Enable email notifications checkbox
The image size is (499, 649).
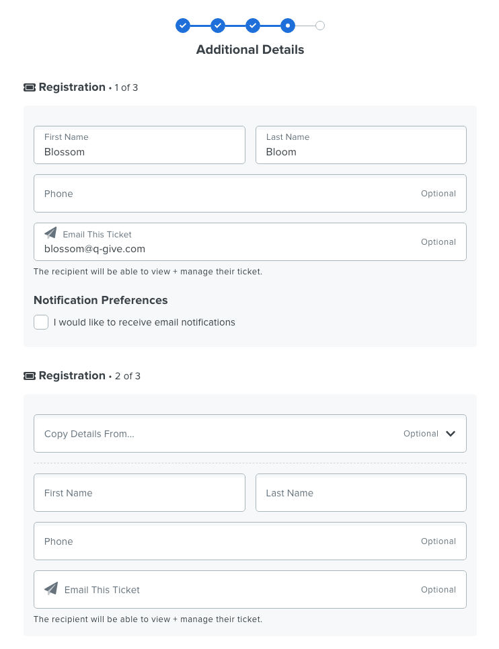click(x=41, y=322)
